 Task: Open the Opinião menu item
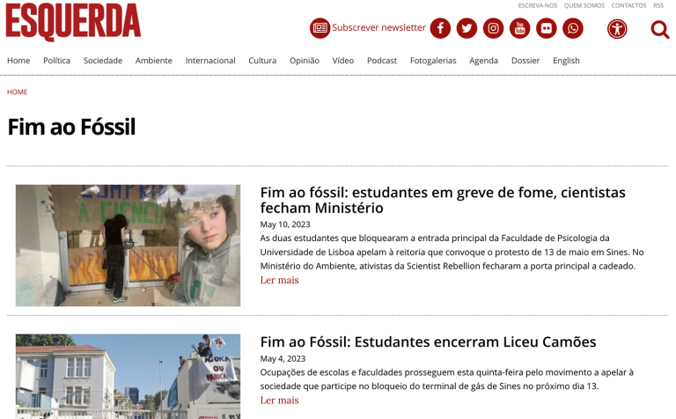305,61
